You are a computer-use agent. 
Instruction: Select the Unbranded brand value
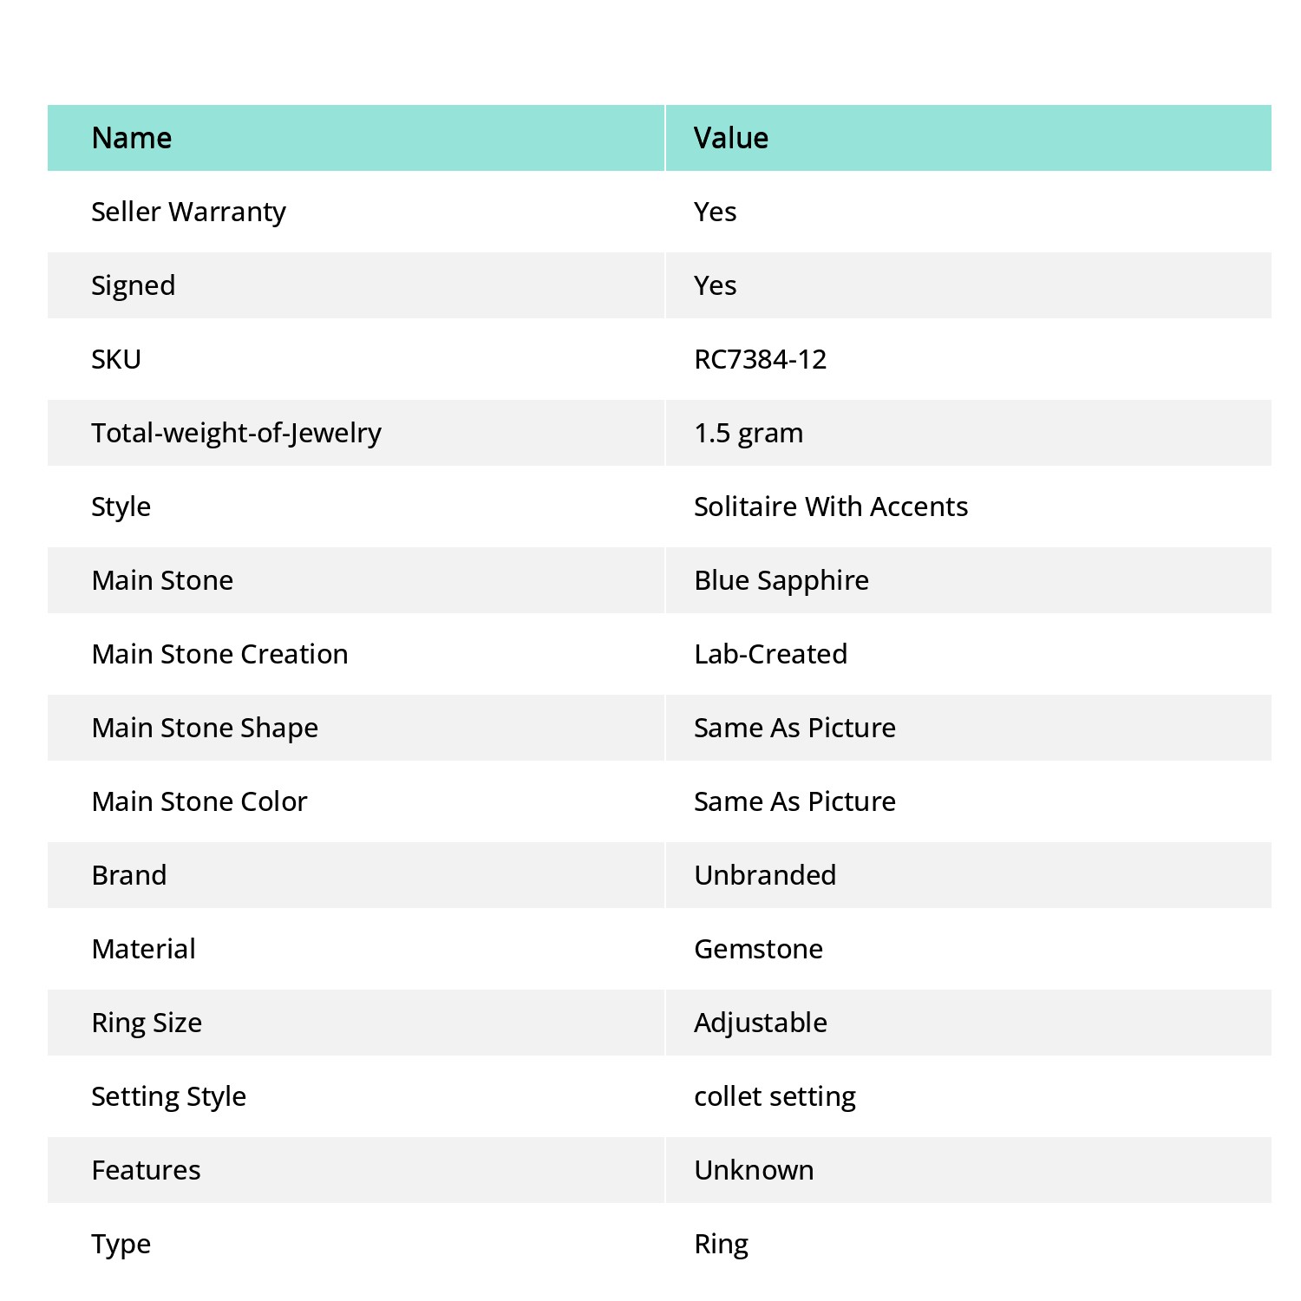click(x=765, y=875)
